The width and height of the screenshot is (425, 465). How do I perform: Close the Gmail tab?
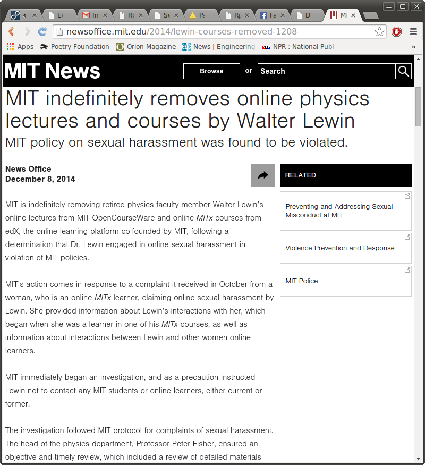coord(105,15)
